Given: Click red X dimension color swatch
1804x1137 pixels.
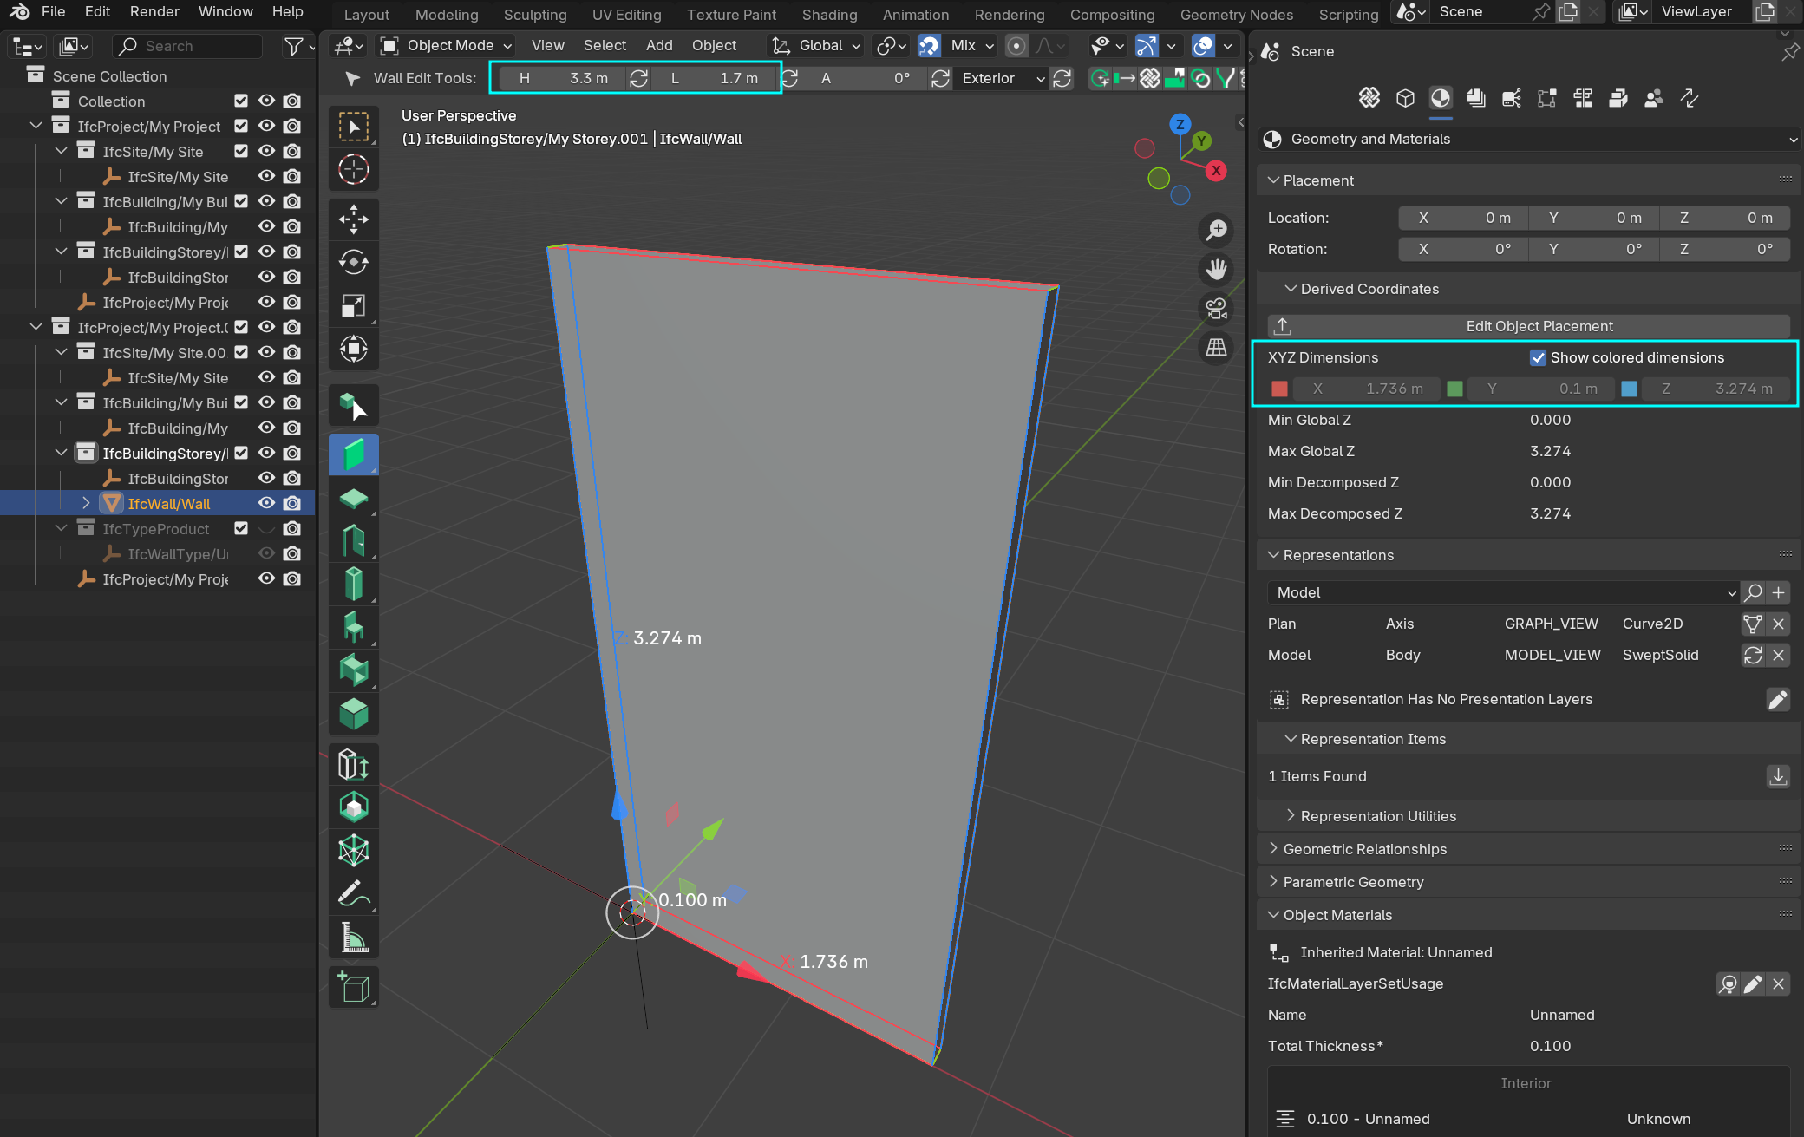Looking at the screenshot, I should click(1279, 389).
